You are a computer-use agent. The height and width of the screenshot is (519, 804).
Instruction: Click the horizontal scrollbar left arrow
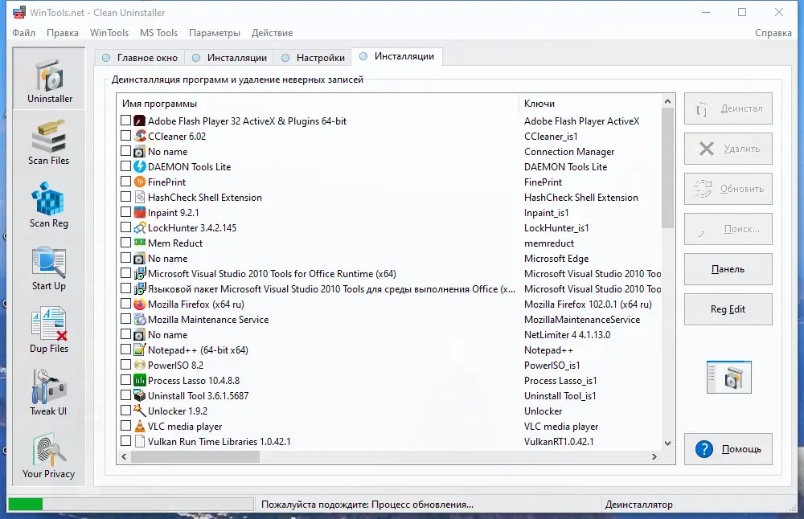point(124,456)
